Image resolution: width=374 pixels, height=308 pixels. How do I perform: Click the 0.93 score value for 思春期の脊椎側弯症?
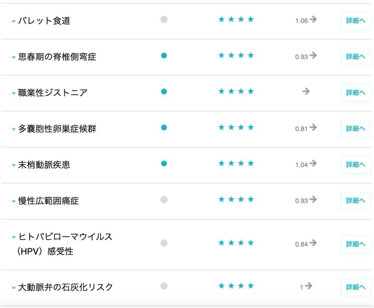301,57
